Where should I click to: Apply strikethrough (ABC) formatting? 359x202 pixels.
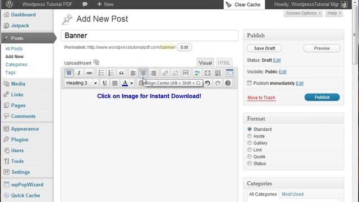point(89,73)
